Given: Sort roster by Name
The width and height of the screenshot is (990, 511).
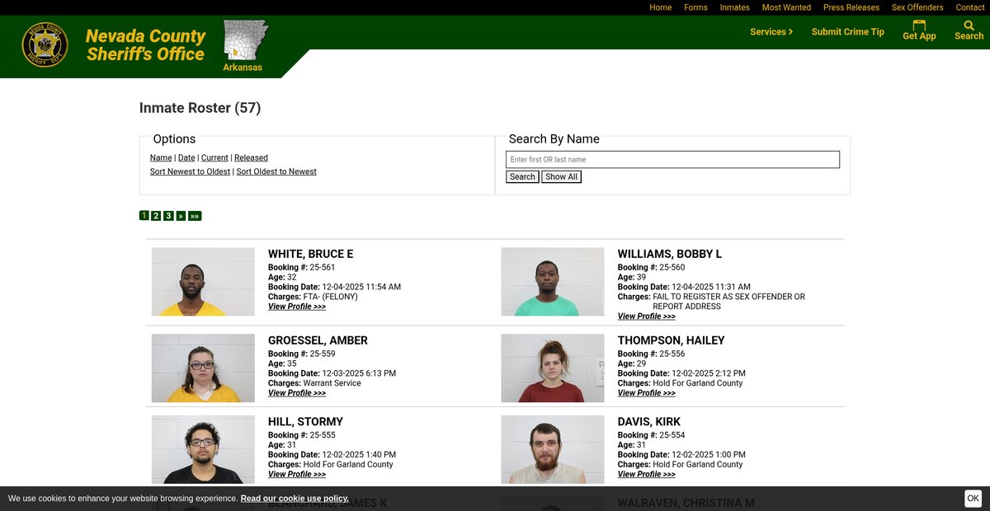Looking at the screenshot, I should tap(161, 157).
